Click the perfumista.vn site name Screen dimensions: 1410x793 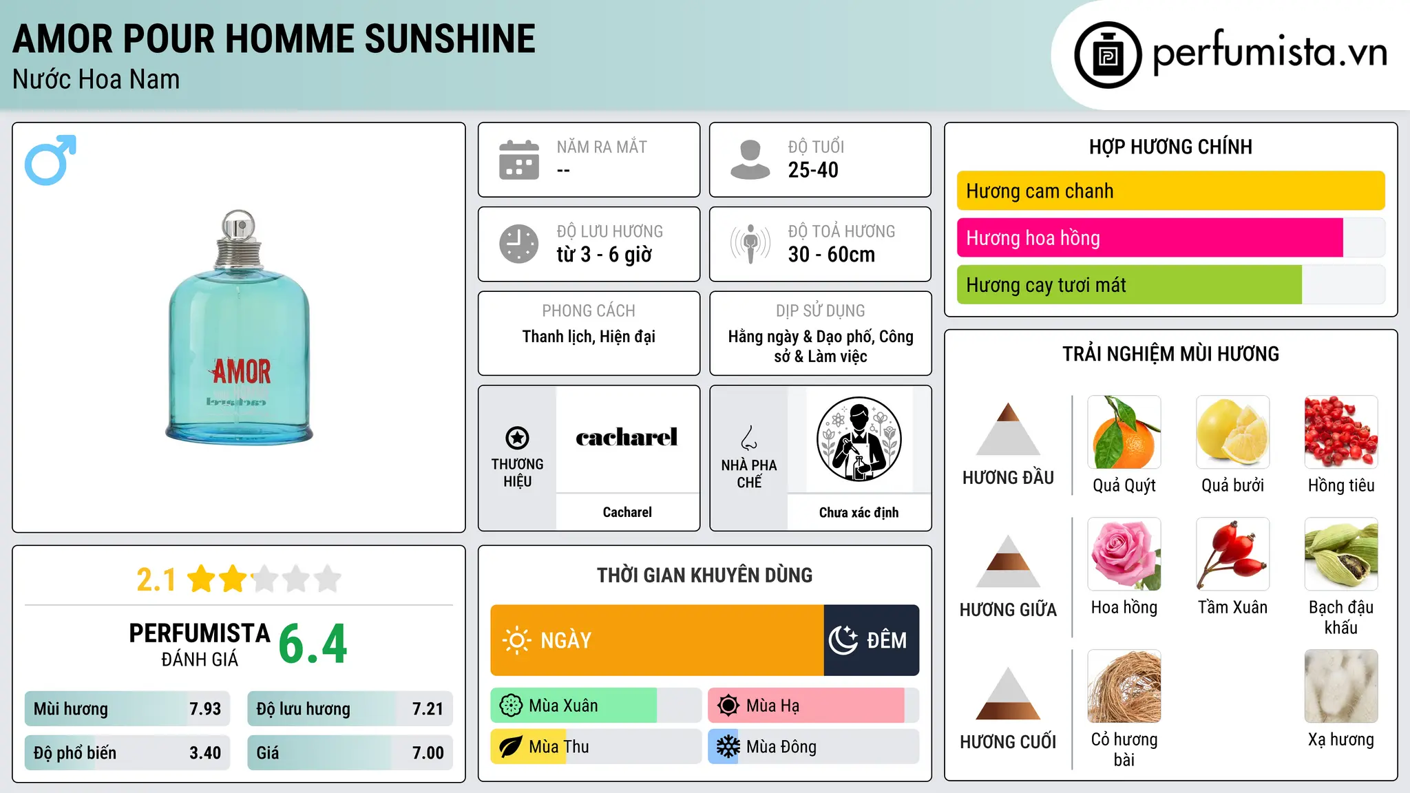pos(1270,52)
